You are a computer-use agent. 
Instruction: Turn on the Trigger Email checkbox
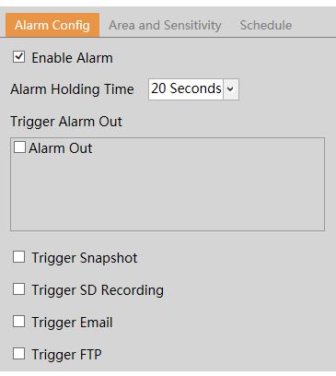[19, 322]
